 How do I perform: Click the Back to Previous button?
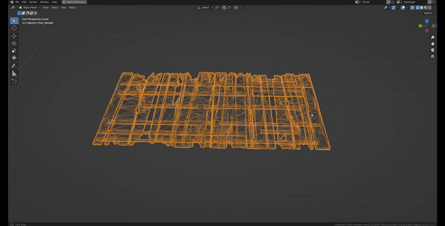tap(74, 2)
